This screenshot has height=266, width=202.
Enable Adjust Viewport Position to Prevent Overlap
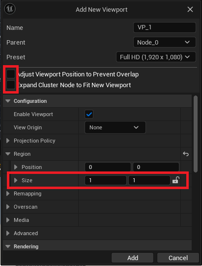(x=11, y=74)
